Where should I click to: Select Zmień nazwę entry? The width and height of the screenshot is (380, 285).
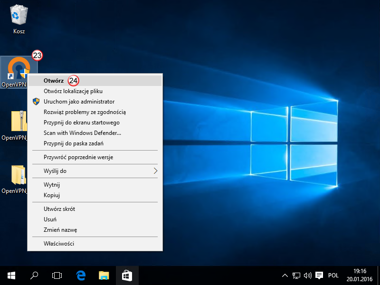pyautogui.click(x=95, y=230)
